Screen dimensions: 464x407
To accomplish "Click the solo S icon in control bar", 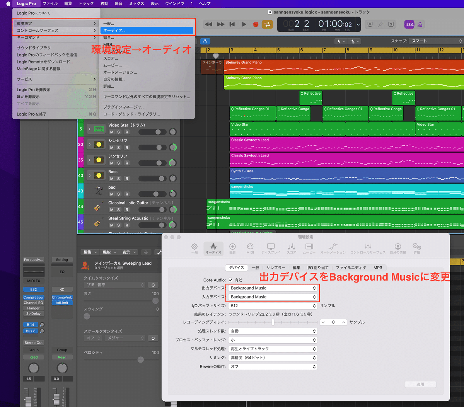I will click(x=391, y=24).
